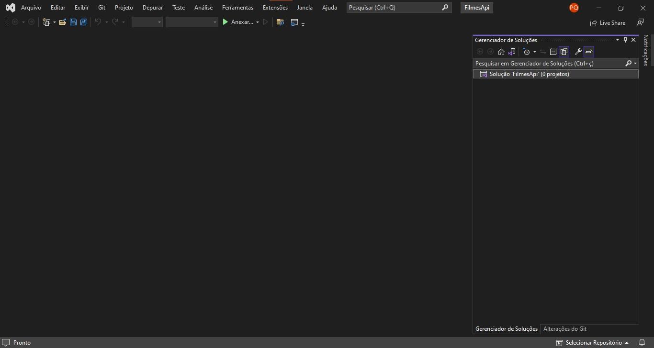Click the Save single-disk icon
Viewport: 654px width, 348px height.
pos(73,22)
